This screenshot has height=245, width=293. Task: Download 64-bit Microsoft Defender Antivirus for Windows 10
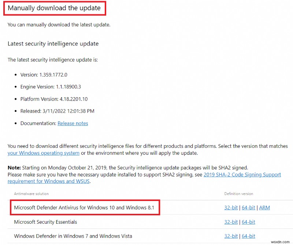(248, 208)
